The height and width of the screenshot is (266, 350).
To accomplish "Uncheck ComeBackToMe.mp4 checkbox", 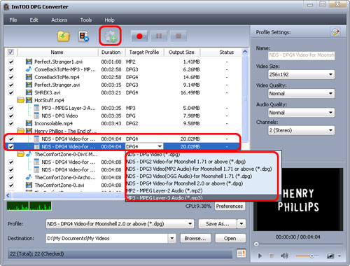I will [x=10, y=77].
